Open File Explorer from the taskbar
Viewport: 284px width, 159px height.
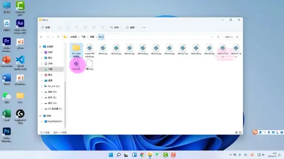(150, 155)
